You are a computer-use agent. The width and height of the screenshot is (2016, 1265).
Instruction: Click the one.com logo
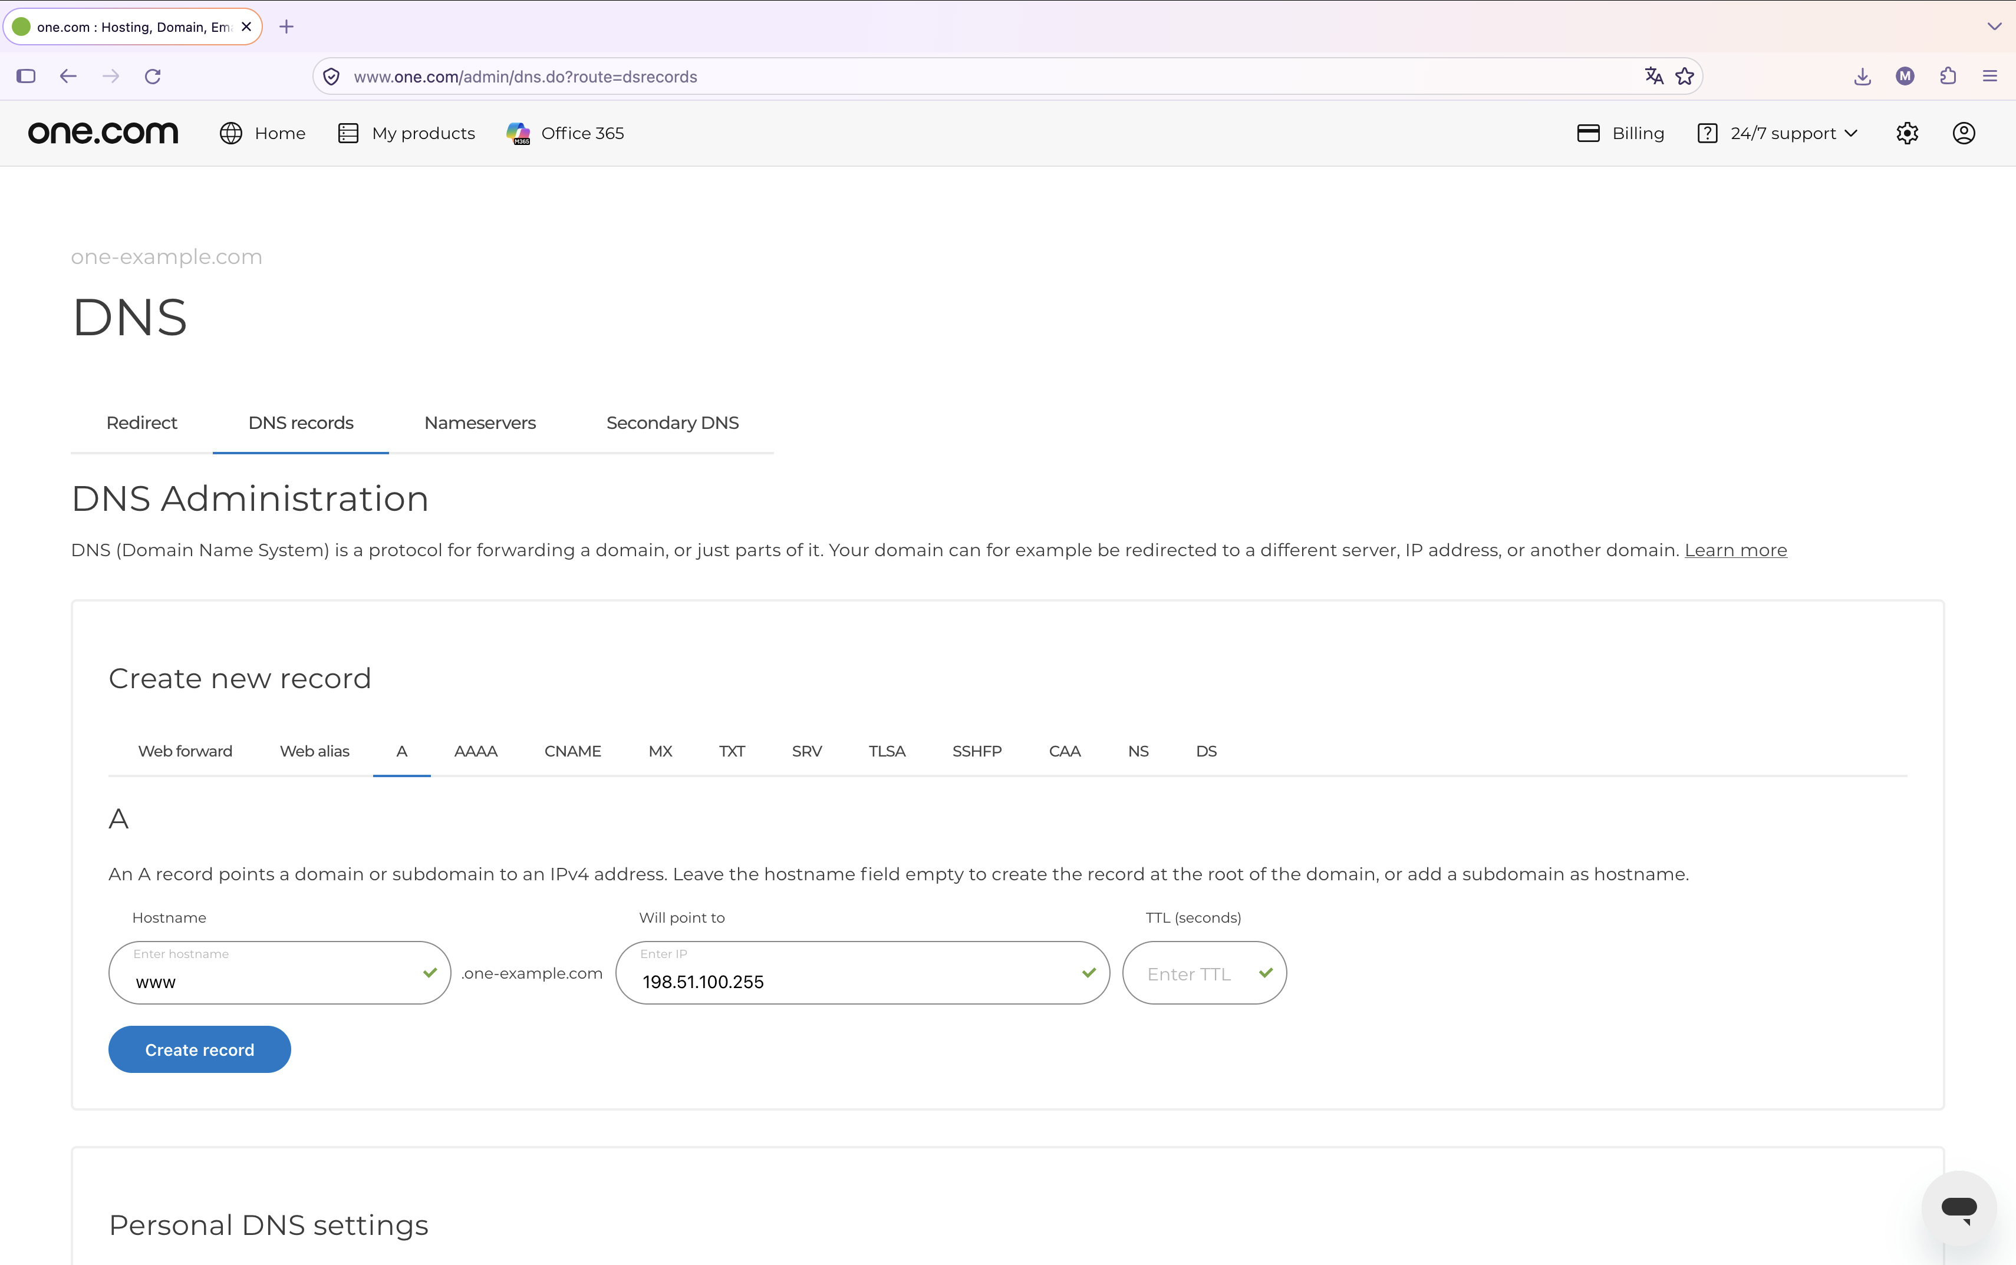(103, 133)
